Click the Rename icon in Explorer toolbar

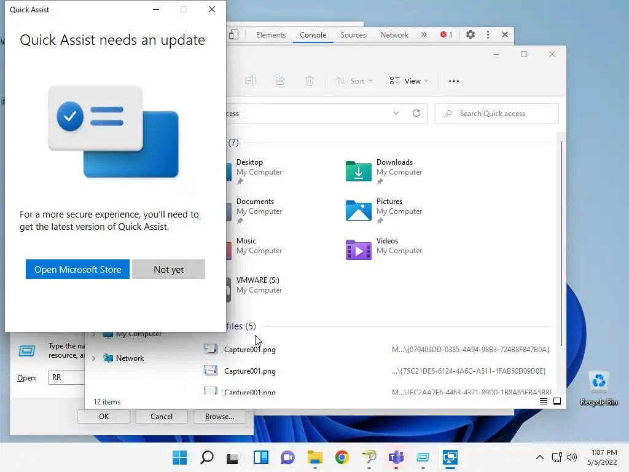(251, 81)
